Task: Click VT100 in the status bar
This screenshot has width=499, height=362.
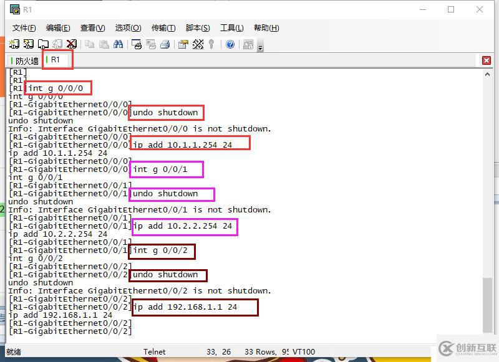Action: point(304,352)
